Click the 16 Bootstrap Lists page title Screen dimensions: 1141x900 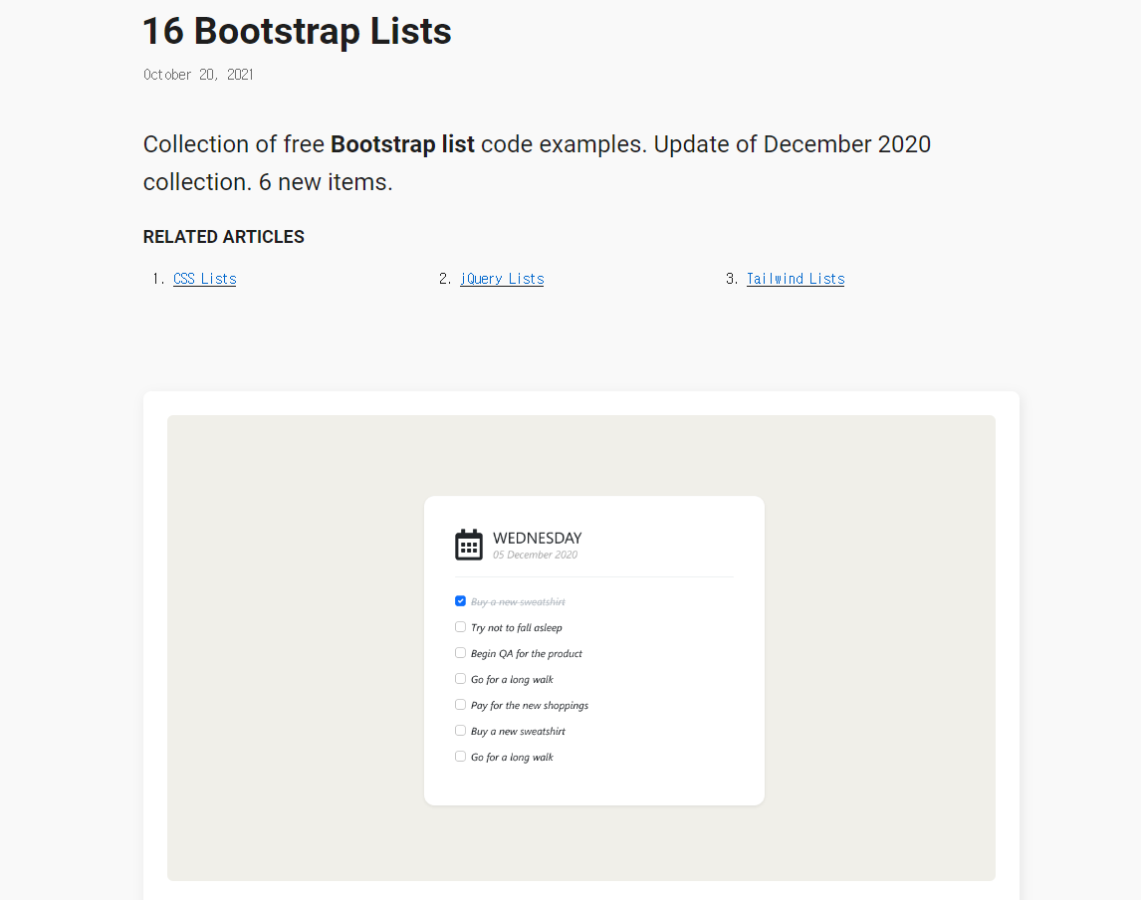click(297, 31)
